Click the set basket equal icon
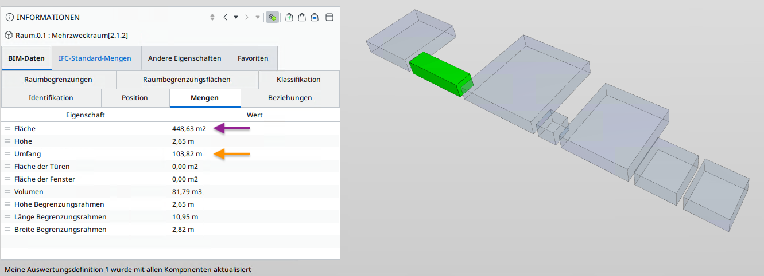 coord(315,17)
